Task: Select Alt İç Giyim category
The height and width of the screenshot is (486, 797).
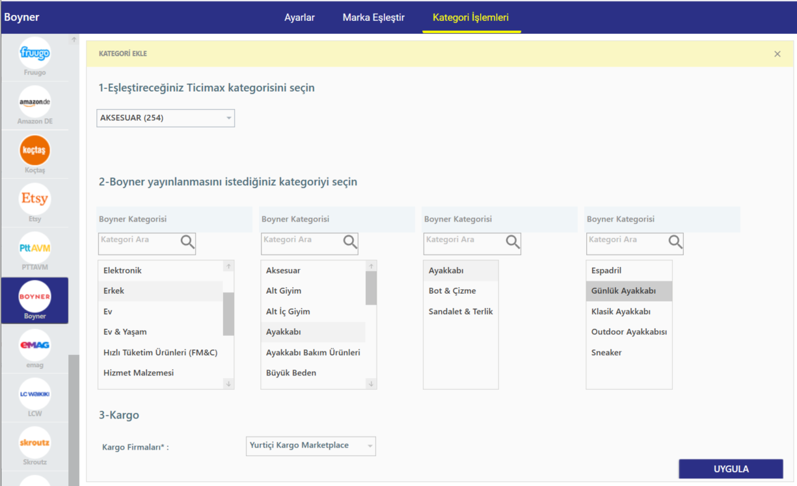Action: 313,312
